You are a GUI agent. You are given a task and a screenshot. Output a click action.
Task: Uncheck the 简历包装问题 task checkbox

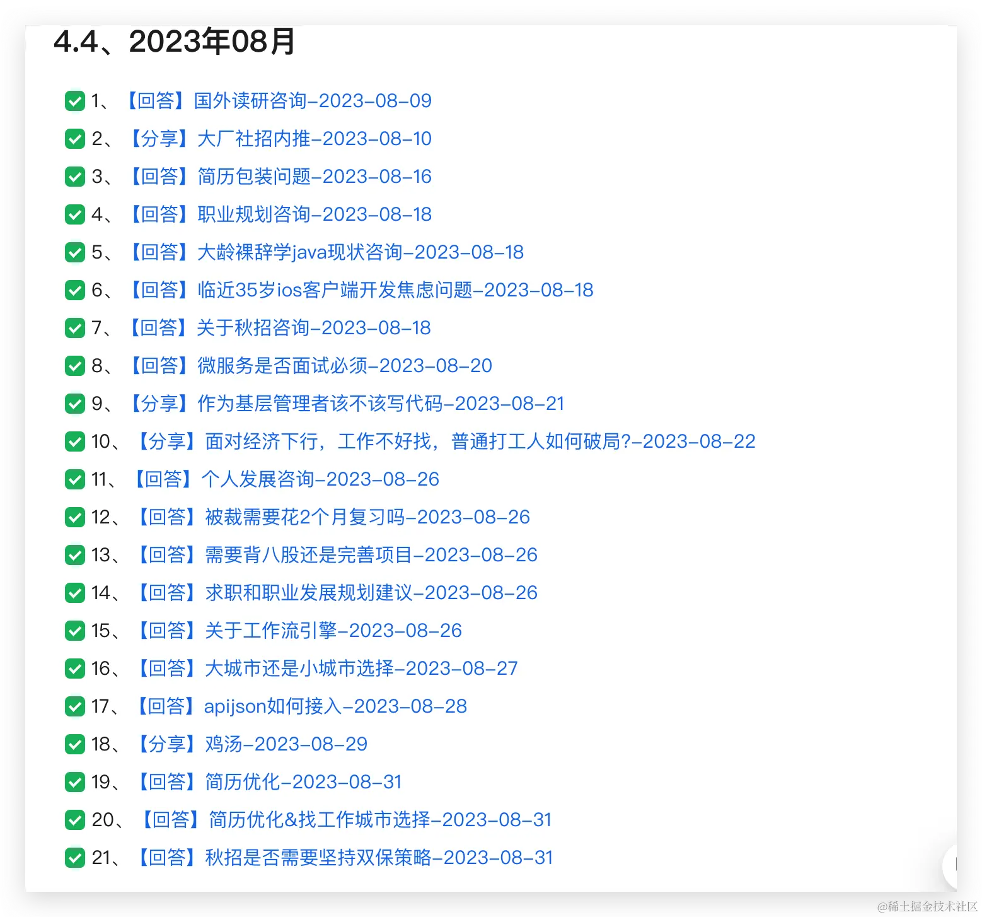pos(75,177)
